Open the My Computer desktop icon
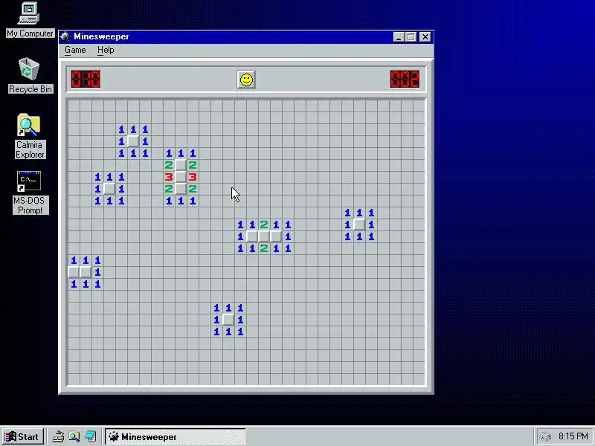Screen dimensions: 595x446 [x=30, y=20]
